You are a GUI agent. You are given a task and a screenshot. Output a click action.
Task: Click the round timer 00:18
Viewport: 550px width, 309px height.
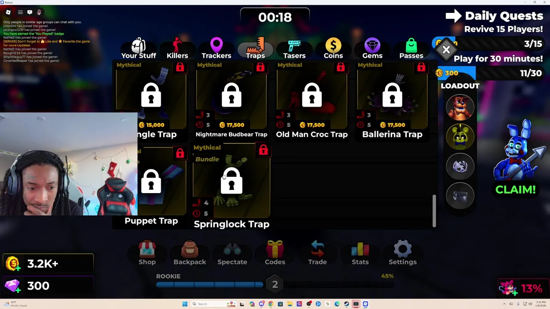pos(275,17)
